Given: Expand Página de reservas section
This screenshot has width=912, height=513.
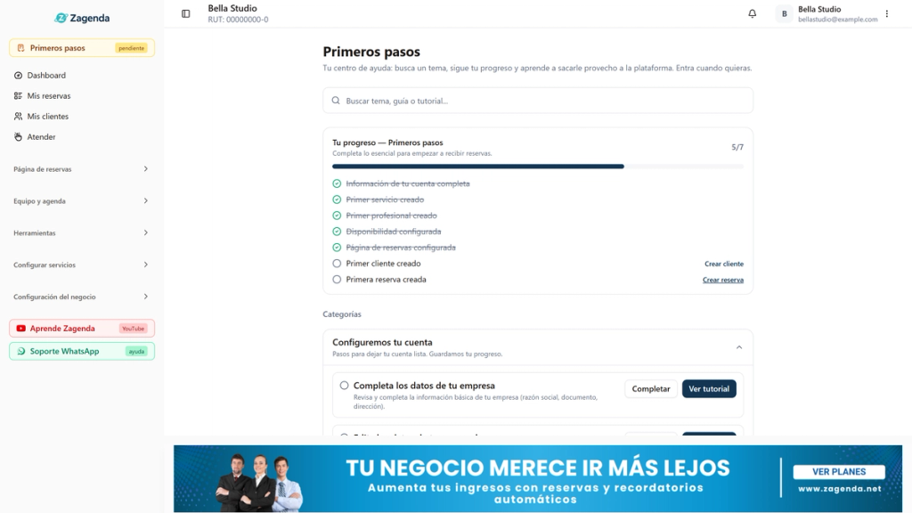Looking at the screenshot, I should (81, 168).
